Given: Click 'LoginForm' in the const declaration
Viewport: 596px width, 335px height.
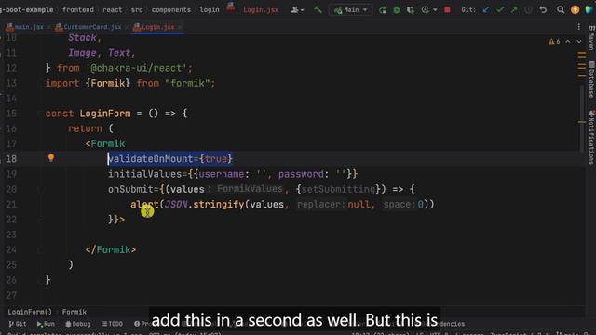Looking at the screenshot, I should (x=105, y=114).
